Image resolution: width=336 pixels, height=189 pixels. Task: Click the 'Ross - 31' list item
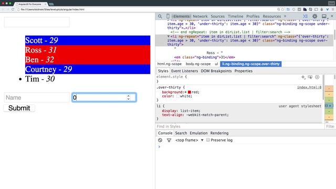(88, 50)
